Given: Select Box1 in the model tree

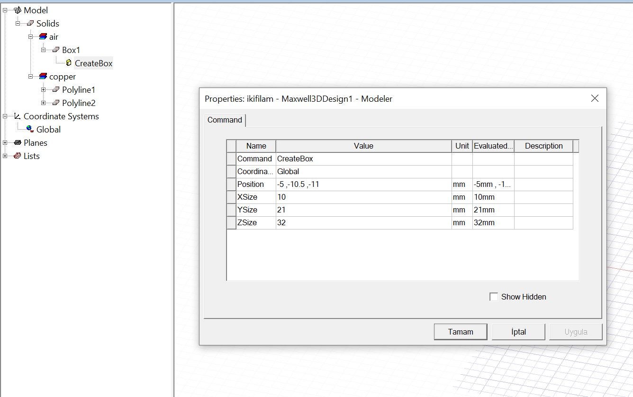Looking at the screenshot, I should click(x=71, y=50).
